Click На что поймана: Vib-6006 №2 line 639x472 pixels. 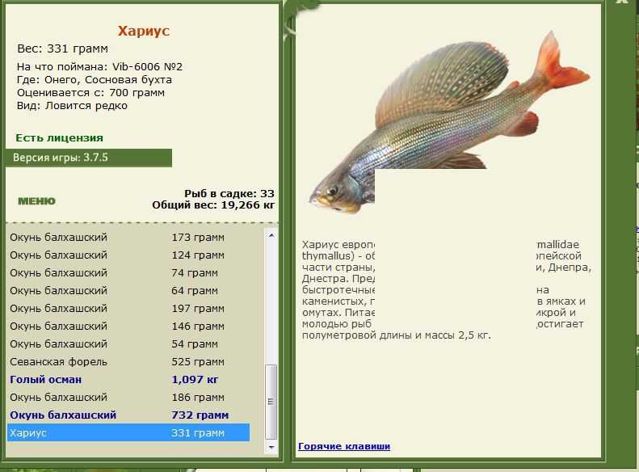click(100, 67)
